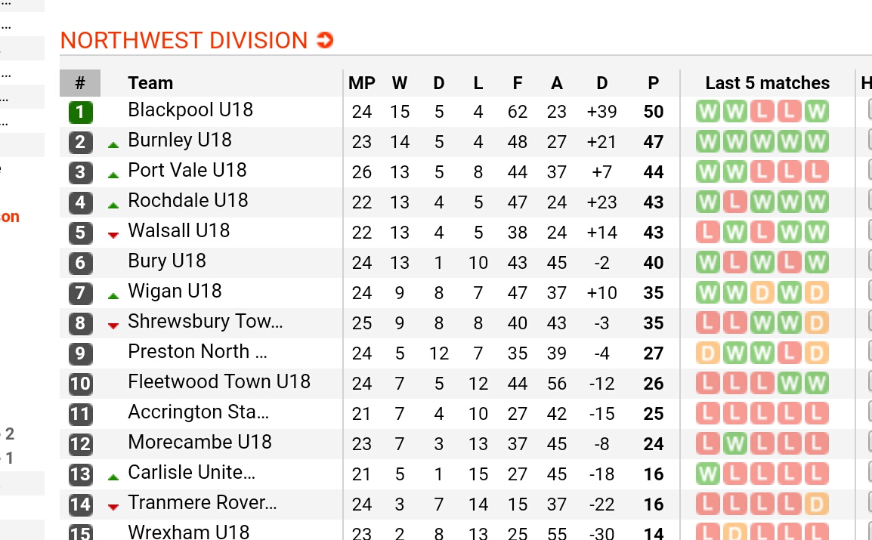Open the Rochdale U18 team page
This screenshot has height=540, width=872.
click(188, 201)
